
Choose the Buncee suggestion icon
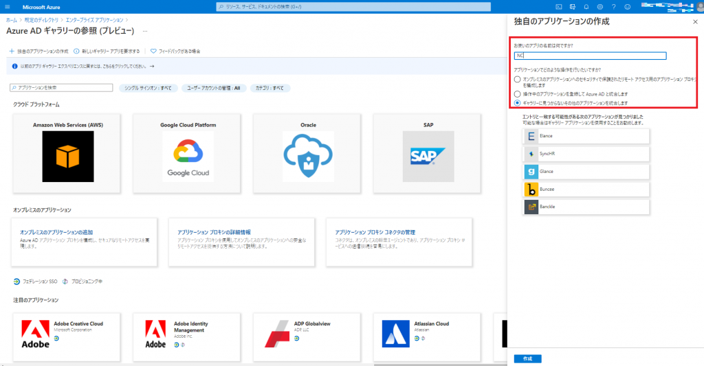click(x=531, y=190)
